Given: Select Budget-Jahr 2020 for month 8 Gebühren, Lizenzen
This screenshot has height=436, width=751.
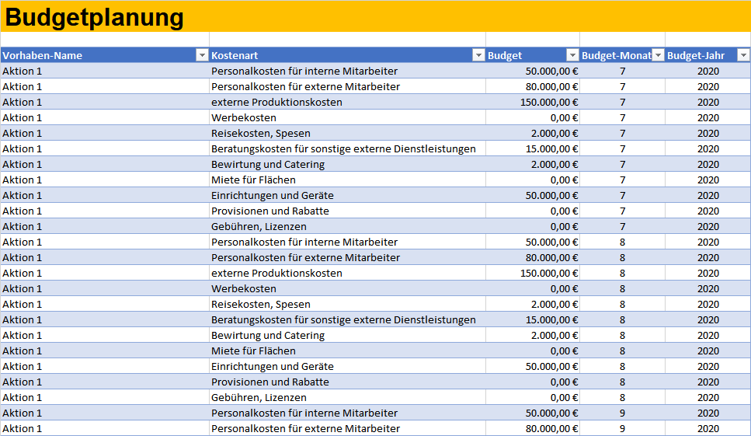Looking at the screenshot, I should 708,398.
